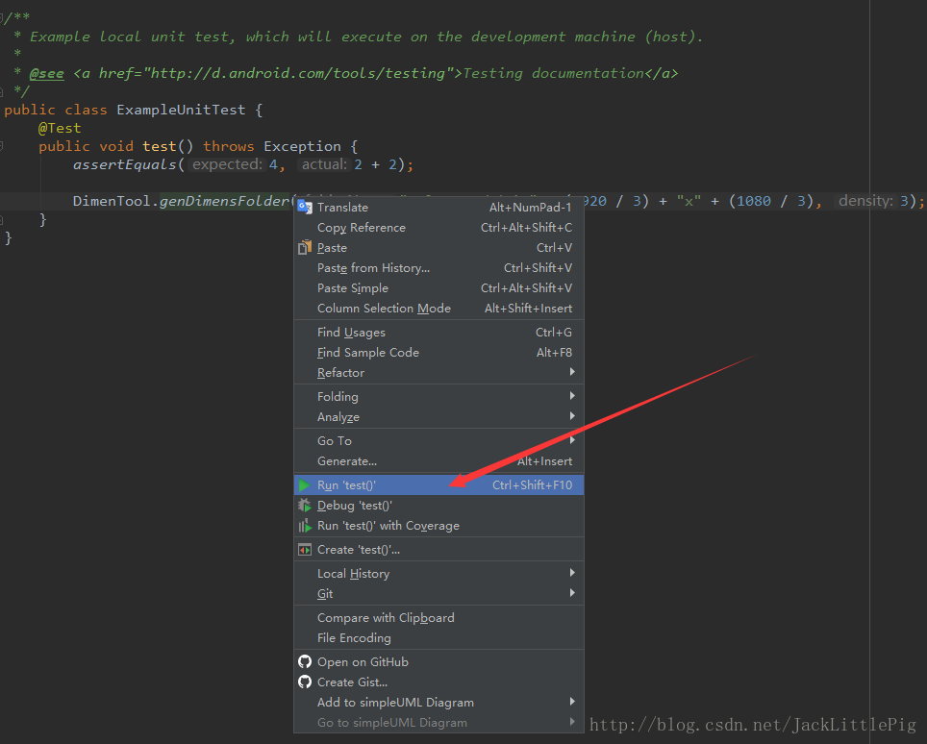The width and height of the screenshot is (927, 744).
Task: Choose Find Sample Code
Action: coord(438,352)
